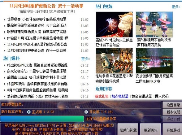
Task: Open news 联赛群雄制霸抵抗入侵 赢丰厚绝学奖励
Action: pyautogui.click(x=37, y=32)
